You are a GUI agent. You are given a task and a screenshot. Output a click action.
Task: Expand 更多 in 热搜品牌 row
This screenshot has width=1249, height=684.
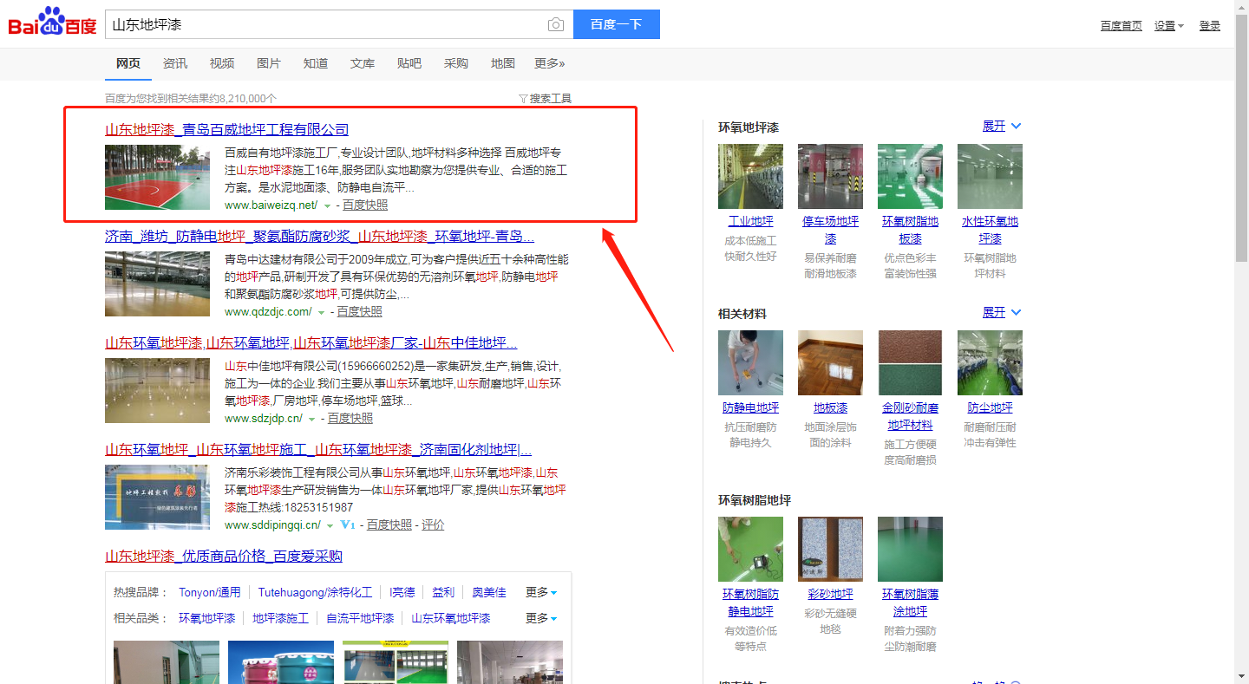tap(541, 593)
